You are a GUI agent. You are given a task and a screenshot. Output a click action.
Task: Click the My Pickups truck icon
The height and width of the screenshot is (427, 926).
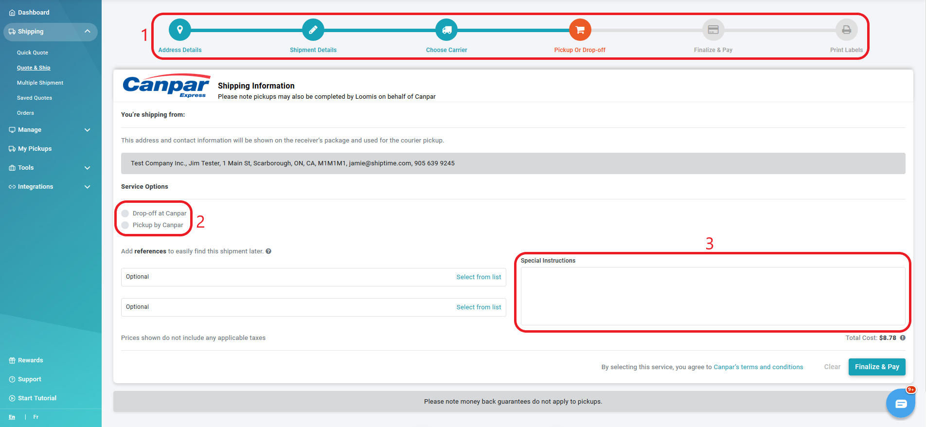(12, 149)
